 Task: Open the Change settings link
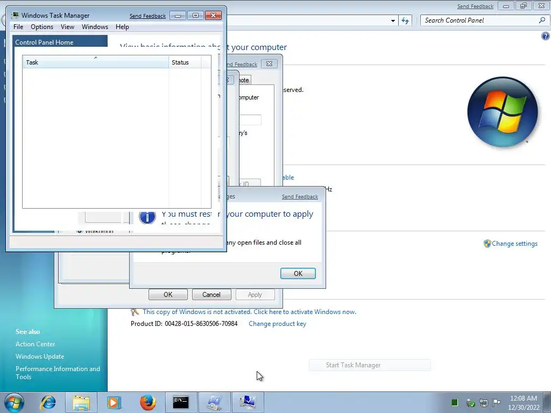click(x=514, y=244)
